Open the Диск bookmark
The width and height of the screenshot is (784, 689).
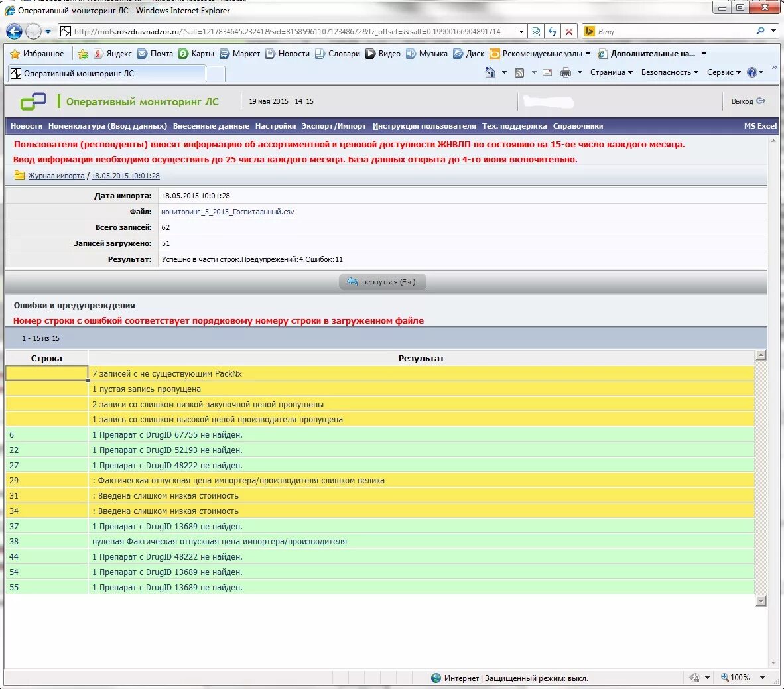468,54
